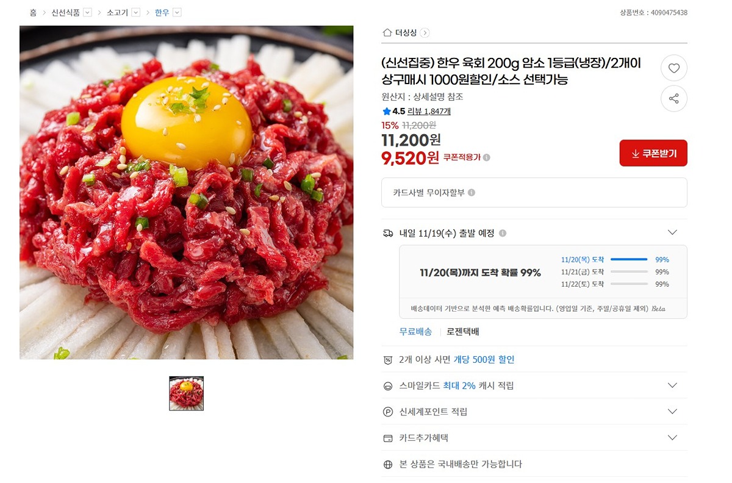
Task: Click the 쿠폰받기 button
Action: point(653,153)
